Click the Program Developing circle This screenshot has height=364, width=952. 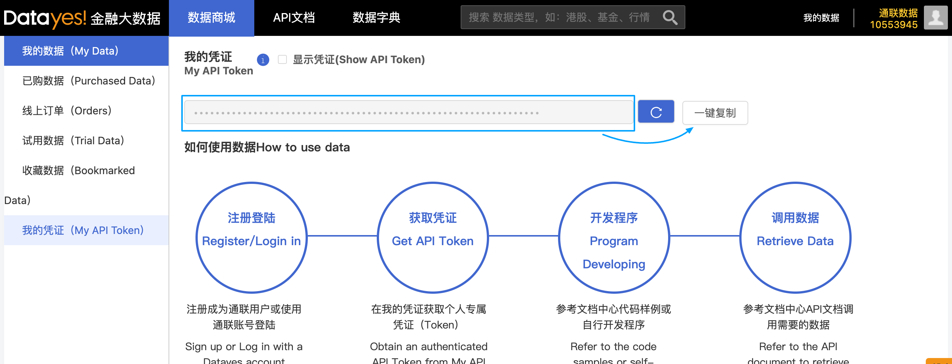click(x=614, y=237)
